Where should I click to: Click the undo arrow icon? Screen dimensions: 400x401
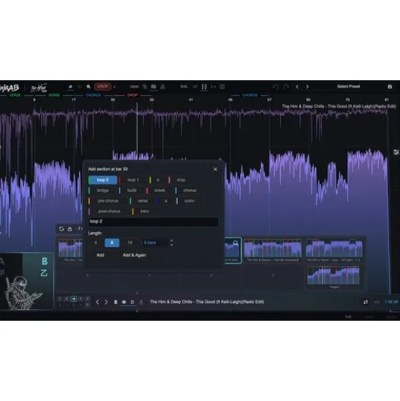275,87
